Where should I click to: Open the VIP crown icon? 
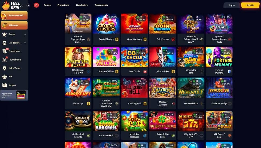click(5, 77)
